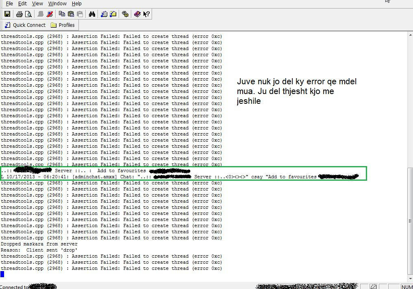Open the Edit menu
413x289 pixels.
22,4
